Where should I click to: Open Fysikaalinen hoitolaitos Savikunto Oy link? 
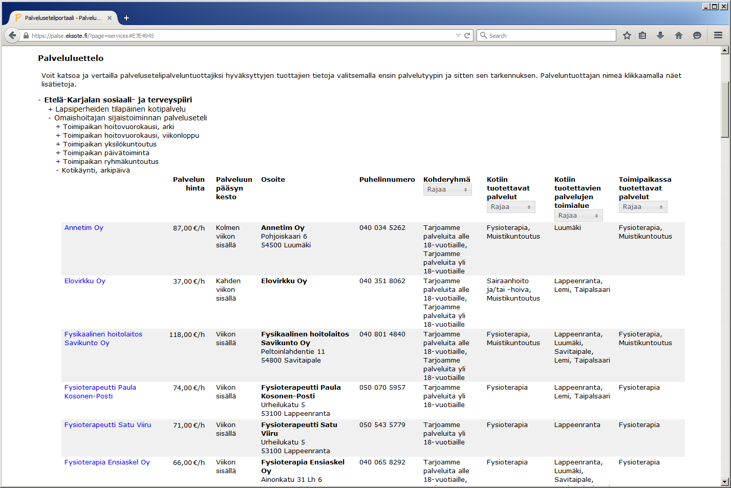103,338
